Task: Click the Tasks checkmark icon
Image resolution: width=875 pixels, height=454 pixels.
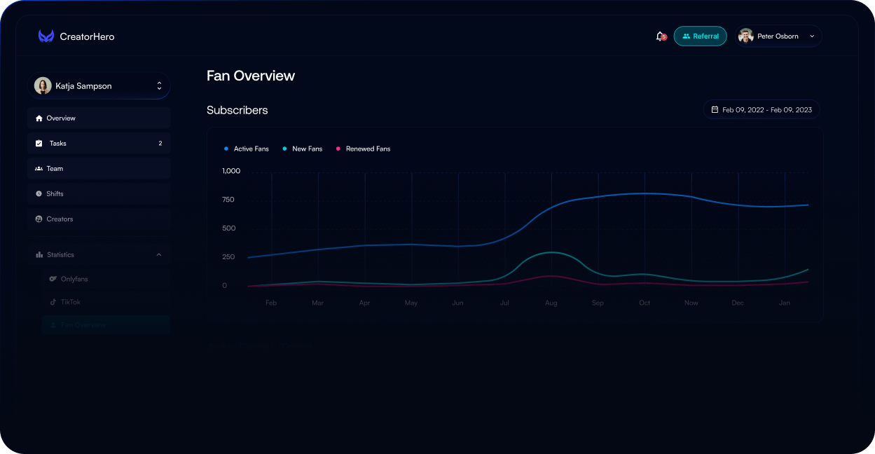Action: coord(39,144)
